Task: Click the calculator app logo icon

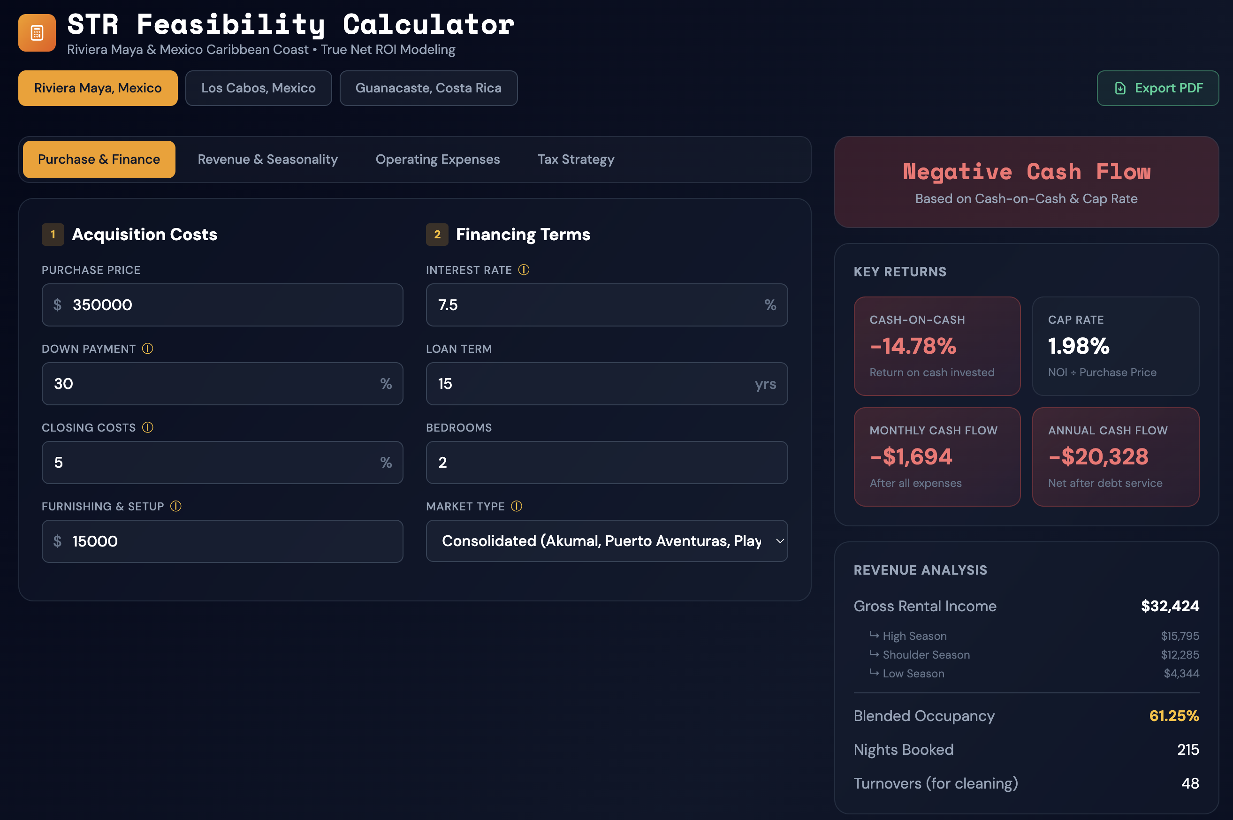Action: click(36, 33)
